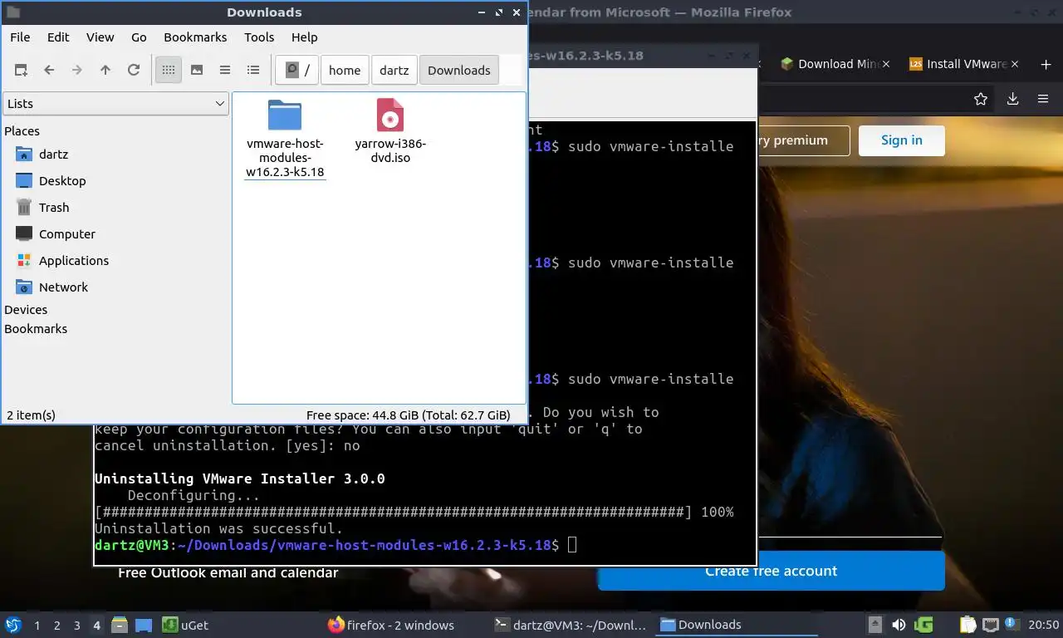Select vmware-host-modules folder icon
The height and width of the screenshot is (638, 1063).
pos(285,115)
